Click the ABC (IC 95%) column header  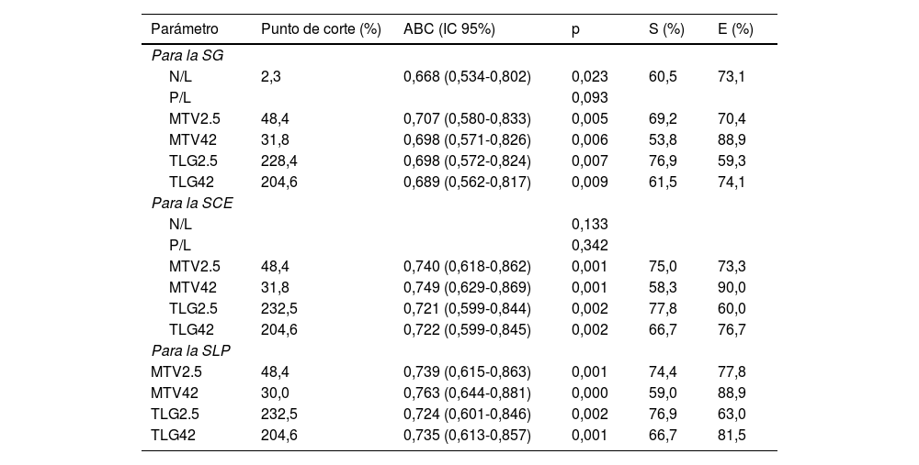pos(449,29)
